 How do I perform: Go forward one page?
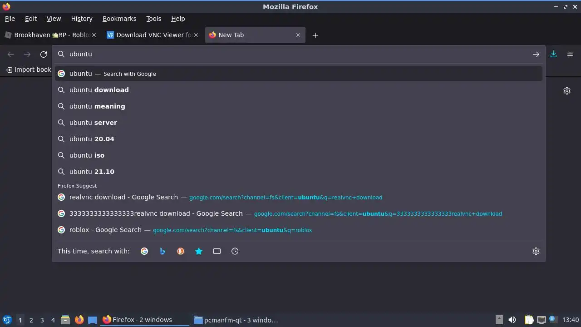27,54
